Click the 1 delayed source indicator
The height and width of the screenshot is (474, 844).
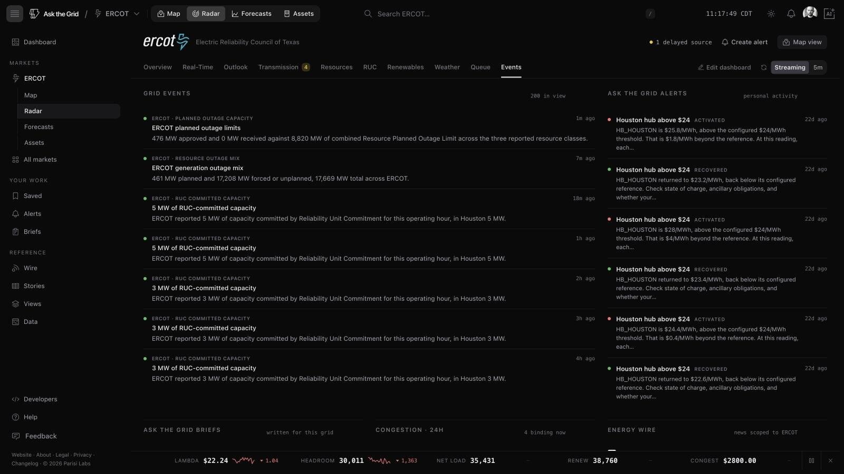pos(680,42)
